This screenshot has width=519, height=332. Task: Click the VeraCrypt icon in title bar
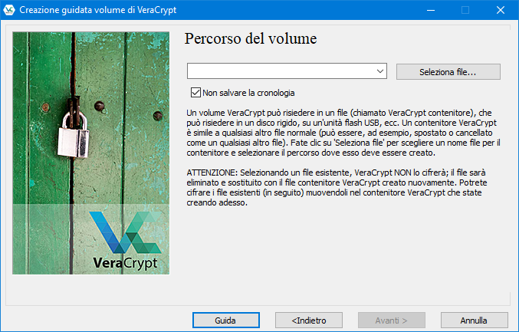tap(9, 10)
